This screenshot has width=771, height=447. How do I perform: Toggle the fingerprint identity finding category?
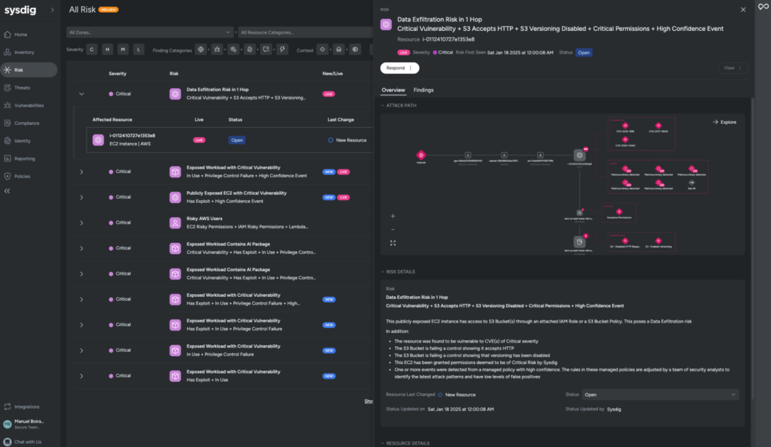250,49
